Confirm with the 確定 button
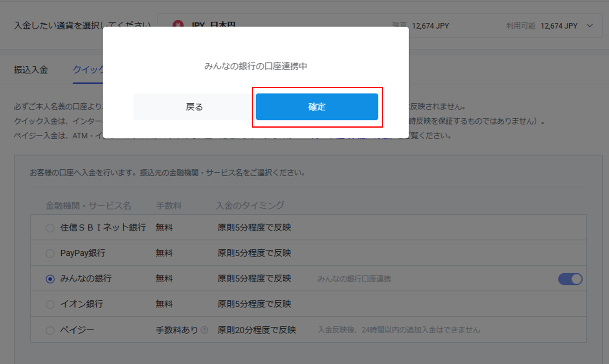This screenshot has width=609, height=364. click(317, 107)
